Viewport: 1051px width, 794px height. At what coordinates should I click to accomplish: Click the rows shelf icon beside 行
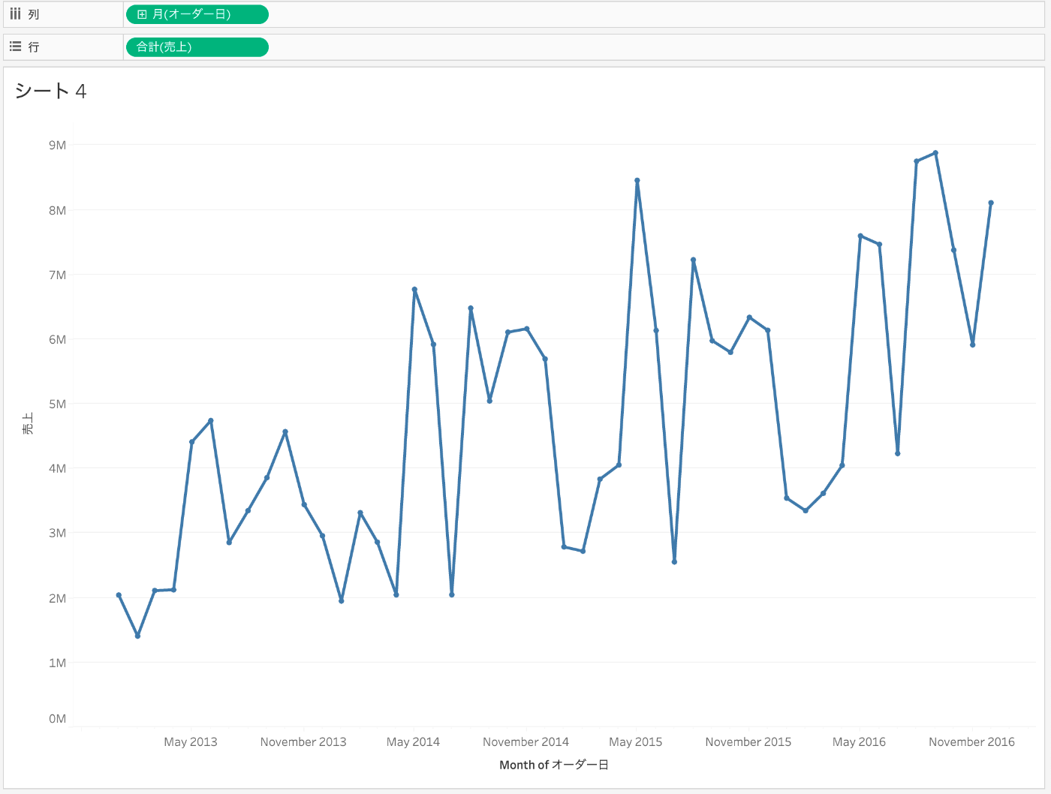point(15,47)
